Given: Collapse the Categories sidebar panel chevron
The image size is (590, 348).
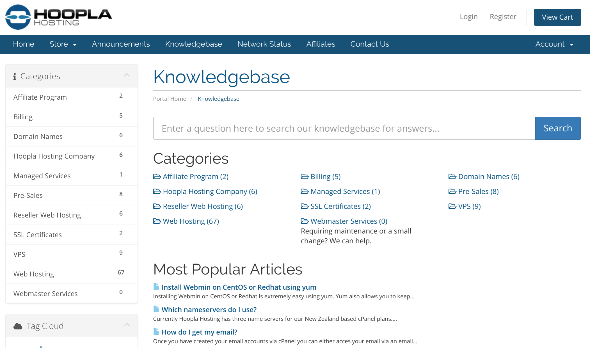Looking at the screenshot, I should click(127, 75).
